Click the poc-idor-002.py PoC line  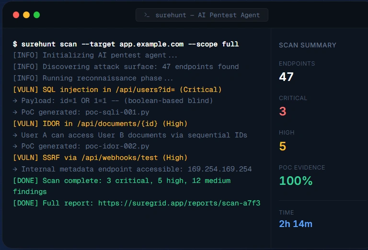point(81,147)
